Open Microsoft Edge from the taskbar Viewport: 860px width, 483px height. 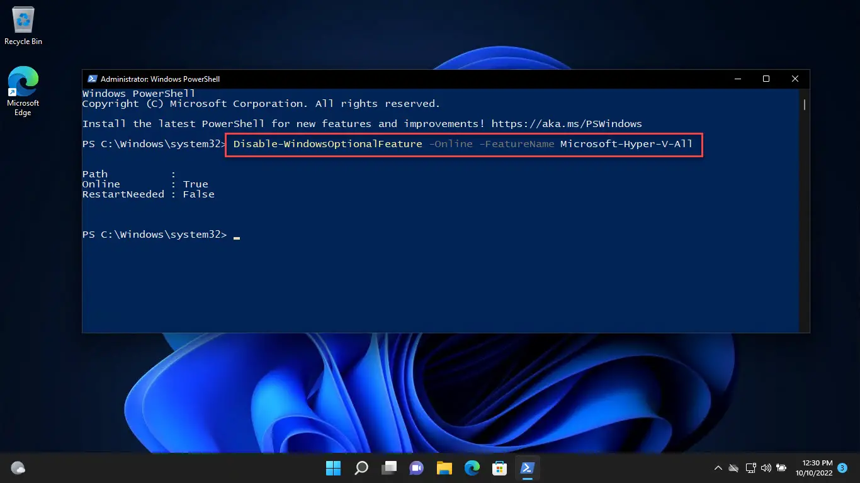point(472,468)
